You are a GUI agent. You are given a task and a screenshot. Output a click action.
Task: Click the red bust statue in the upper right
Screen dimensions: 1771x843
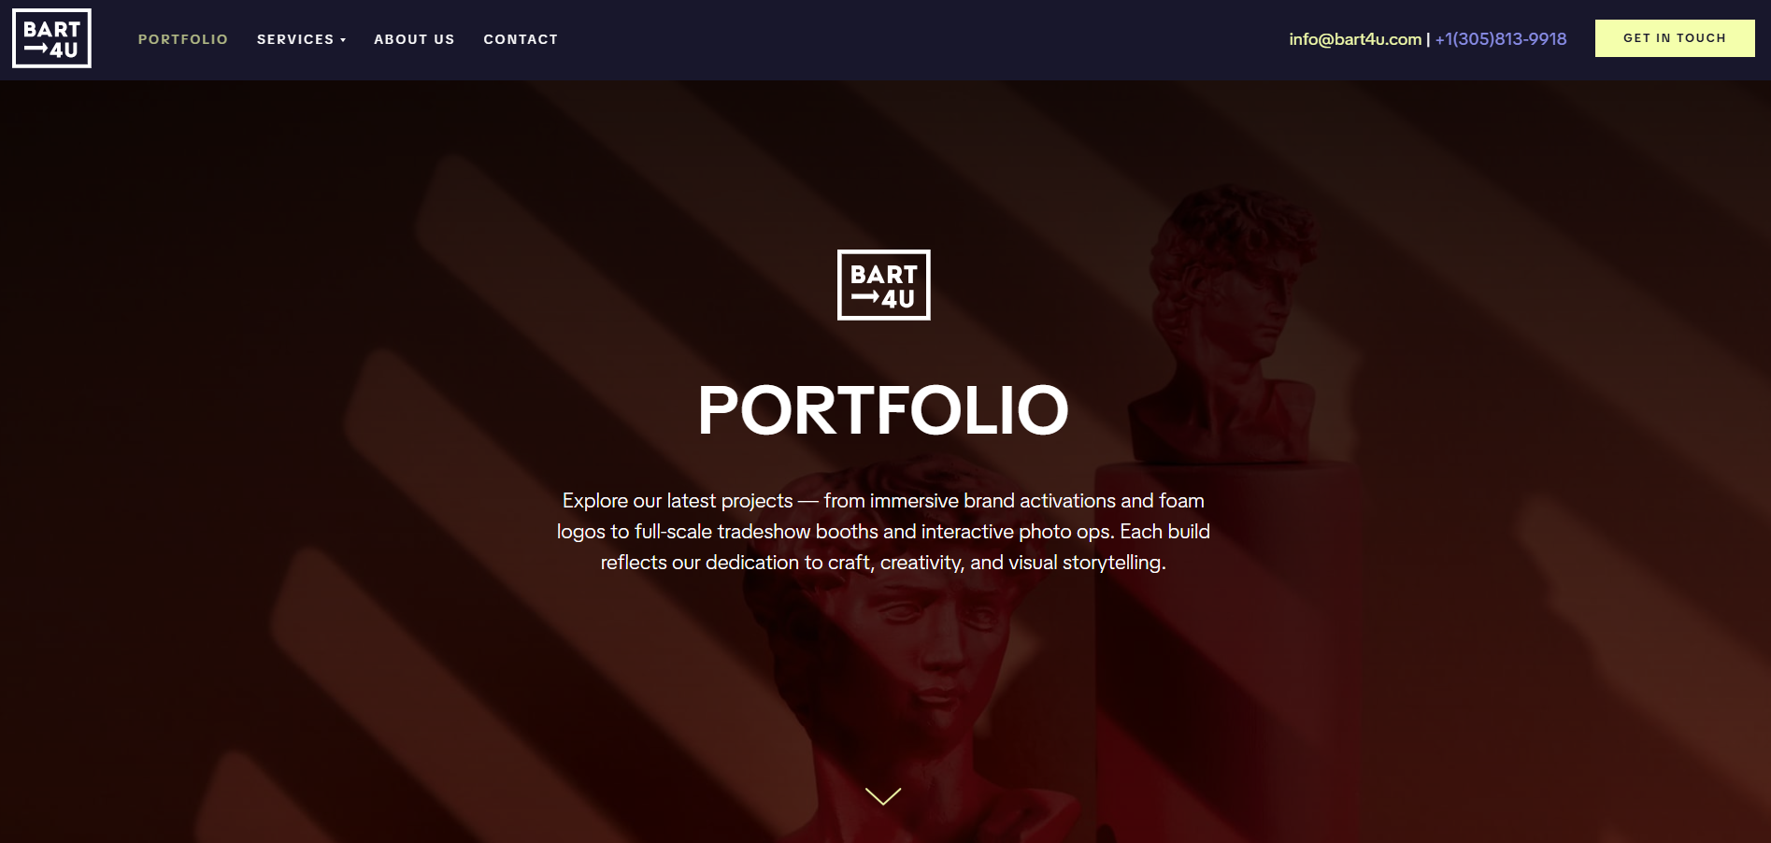click(x=1224, y=318)
